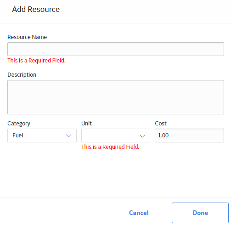The height and width of the screenshot is (226, 231).
Task: Click the Fuel value text in Category
Action: click(18, 136)
